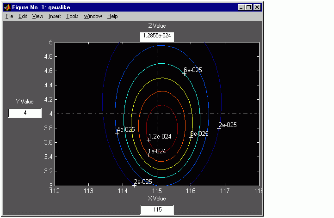Select the 8e-025 contour label
Screen dimensions: 334x218
coord(199,134)
